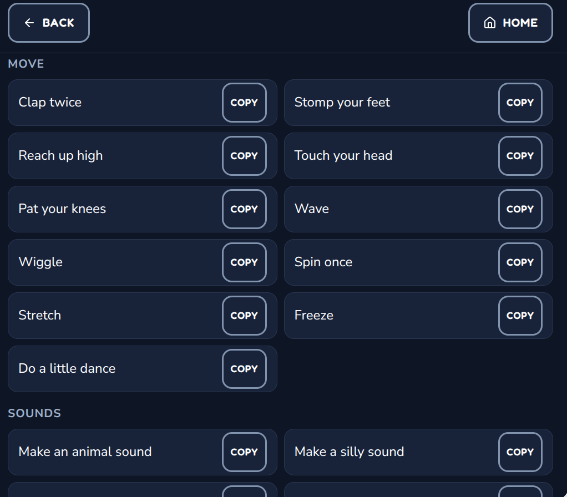
Task: Click the back arrow icon
Action: point(29,23)
